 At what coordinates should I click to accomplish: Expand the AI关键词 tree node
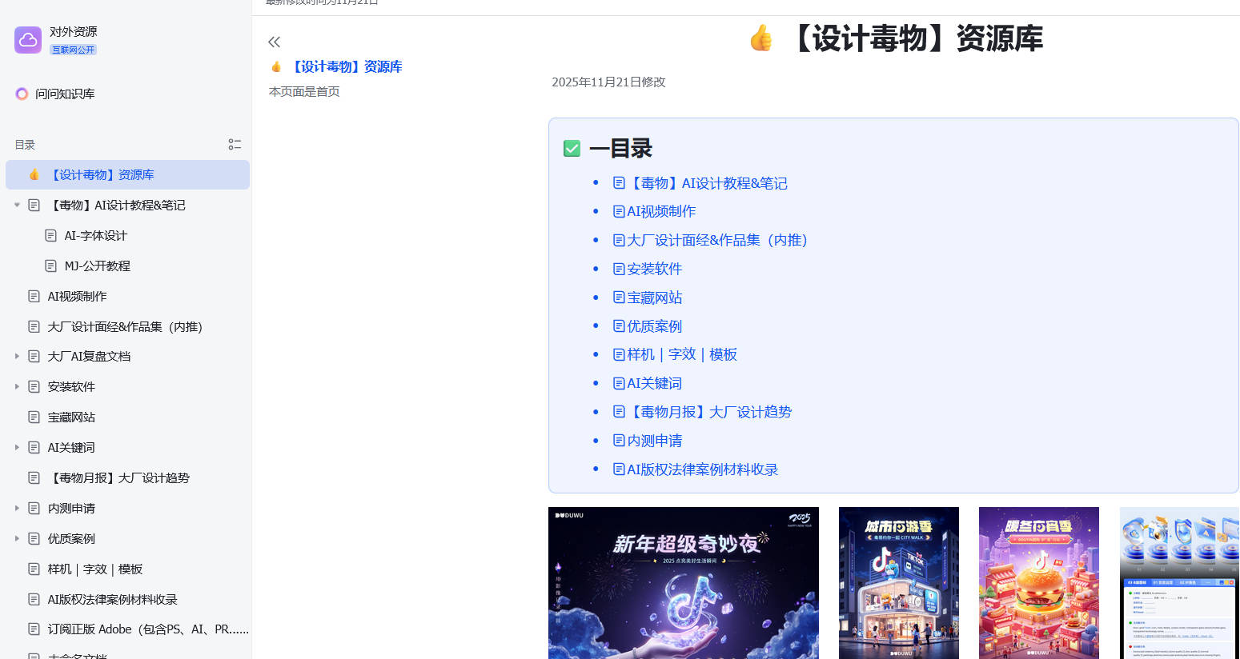click(x=17, y=447)
